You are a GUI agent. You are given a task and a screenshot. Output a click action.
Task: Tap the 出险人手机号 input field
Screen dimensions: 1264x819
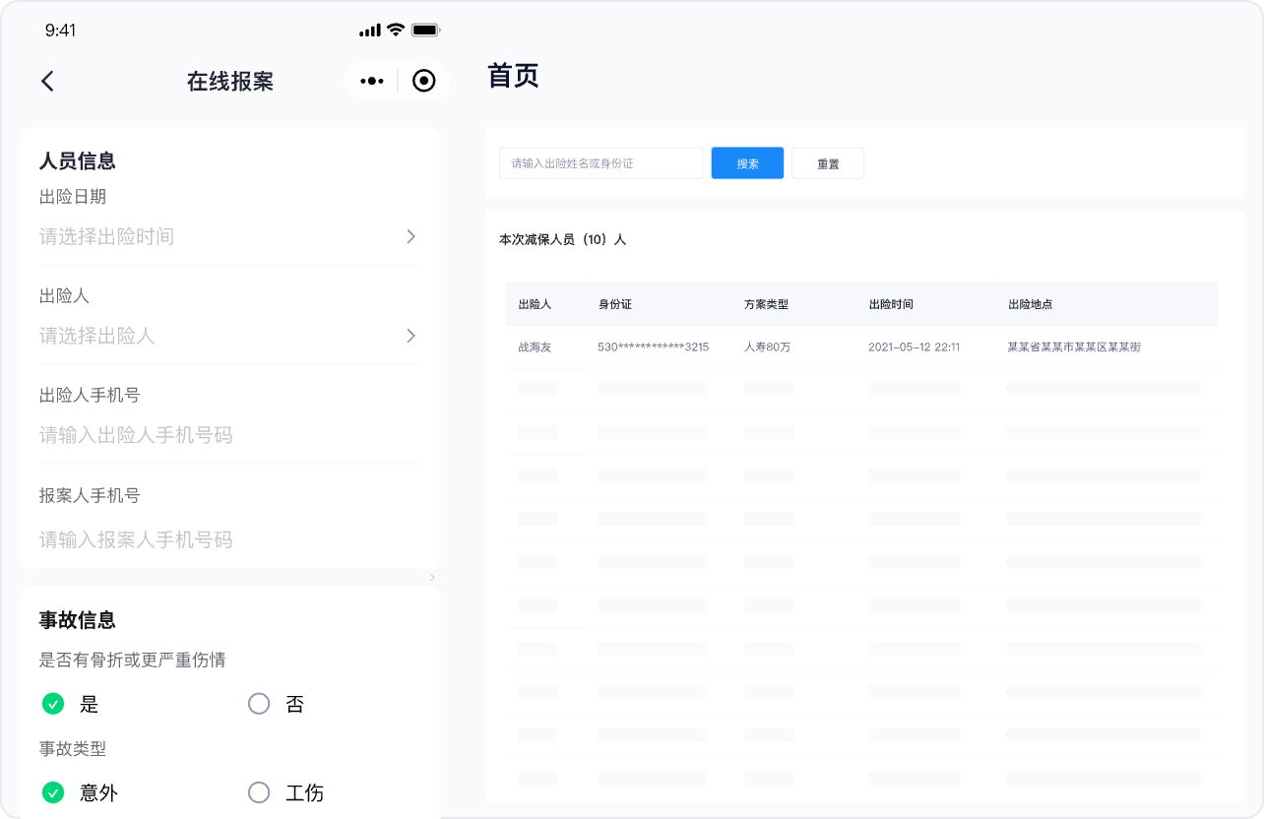point(228,435)
